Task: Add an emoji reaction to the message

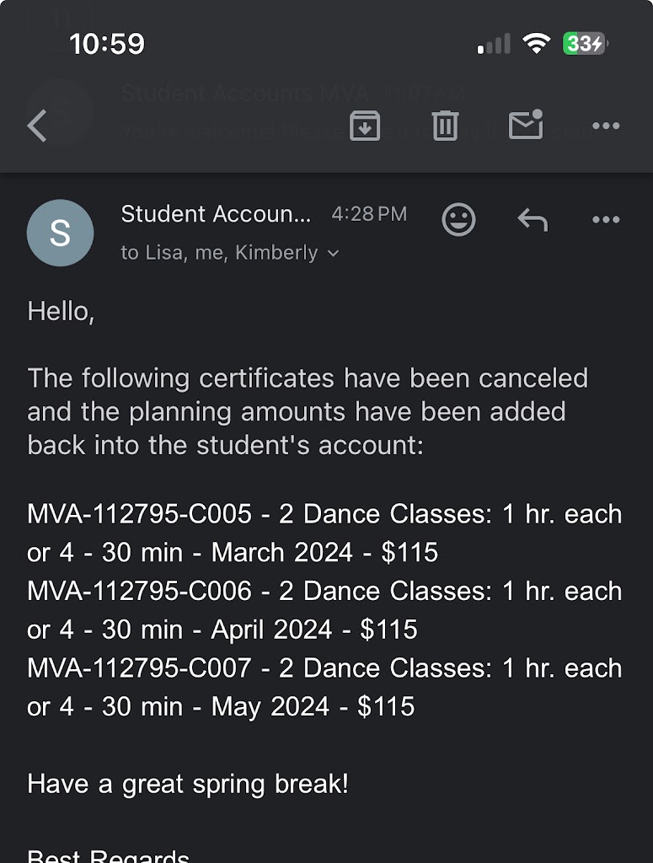Action: (459, 220)
